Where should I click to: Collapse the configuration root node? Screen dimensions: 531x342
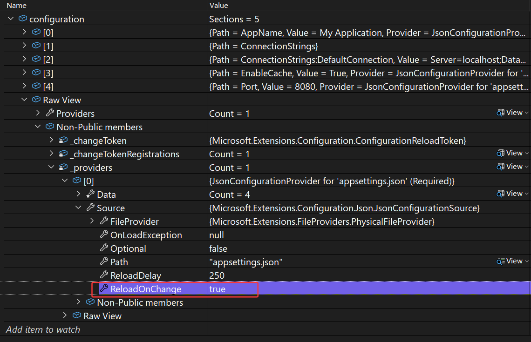coord(11,19)
